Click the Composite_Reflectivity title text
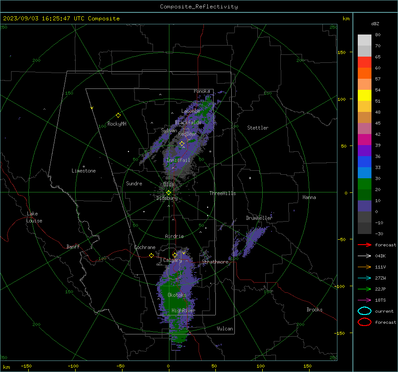The image size is (398, 372). point(199,7)
